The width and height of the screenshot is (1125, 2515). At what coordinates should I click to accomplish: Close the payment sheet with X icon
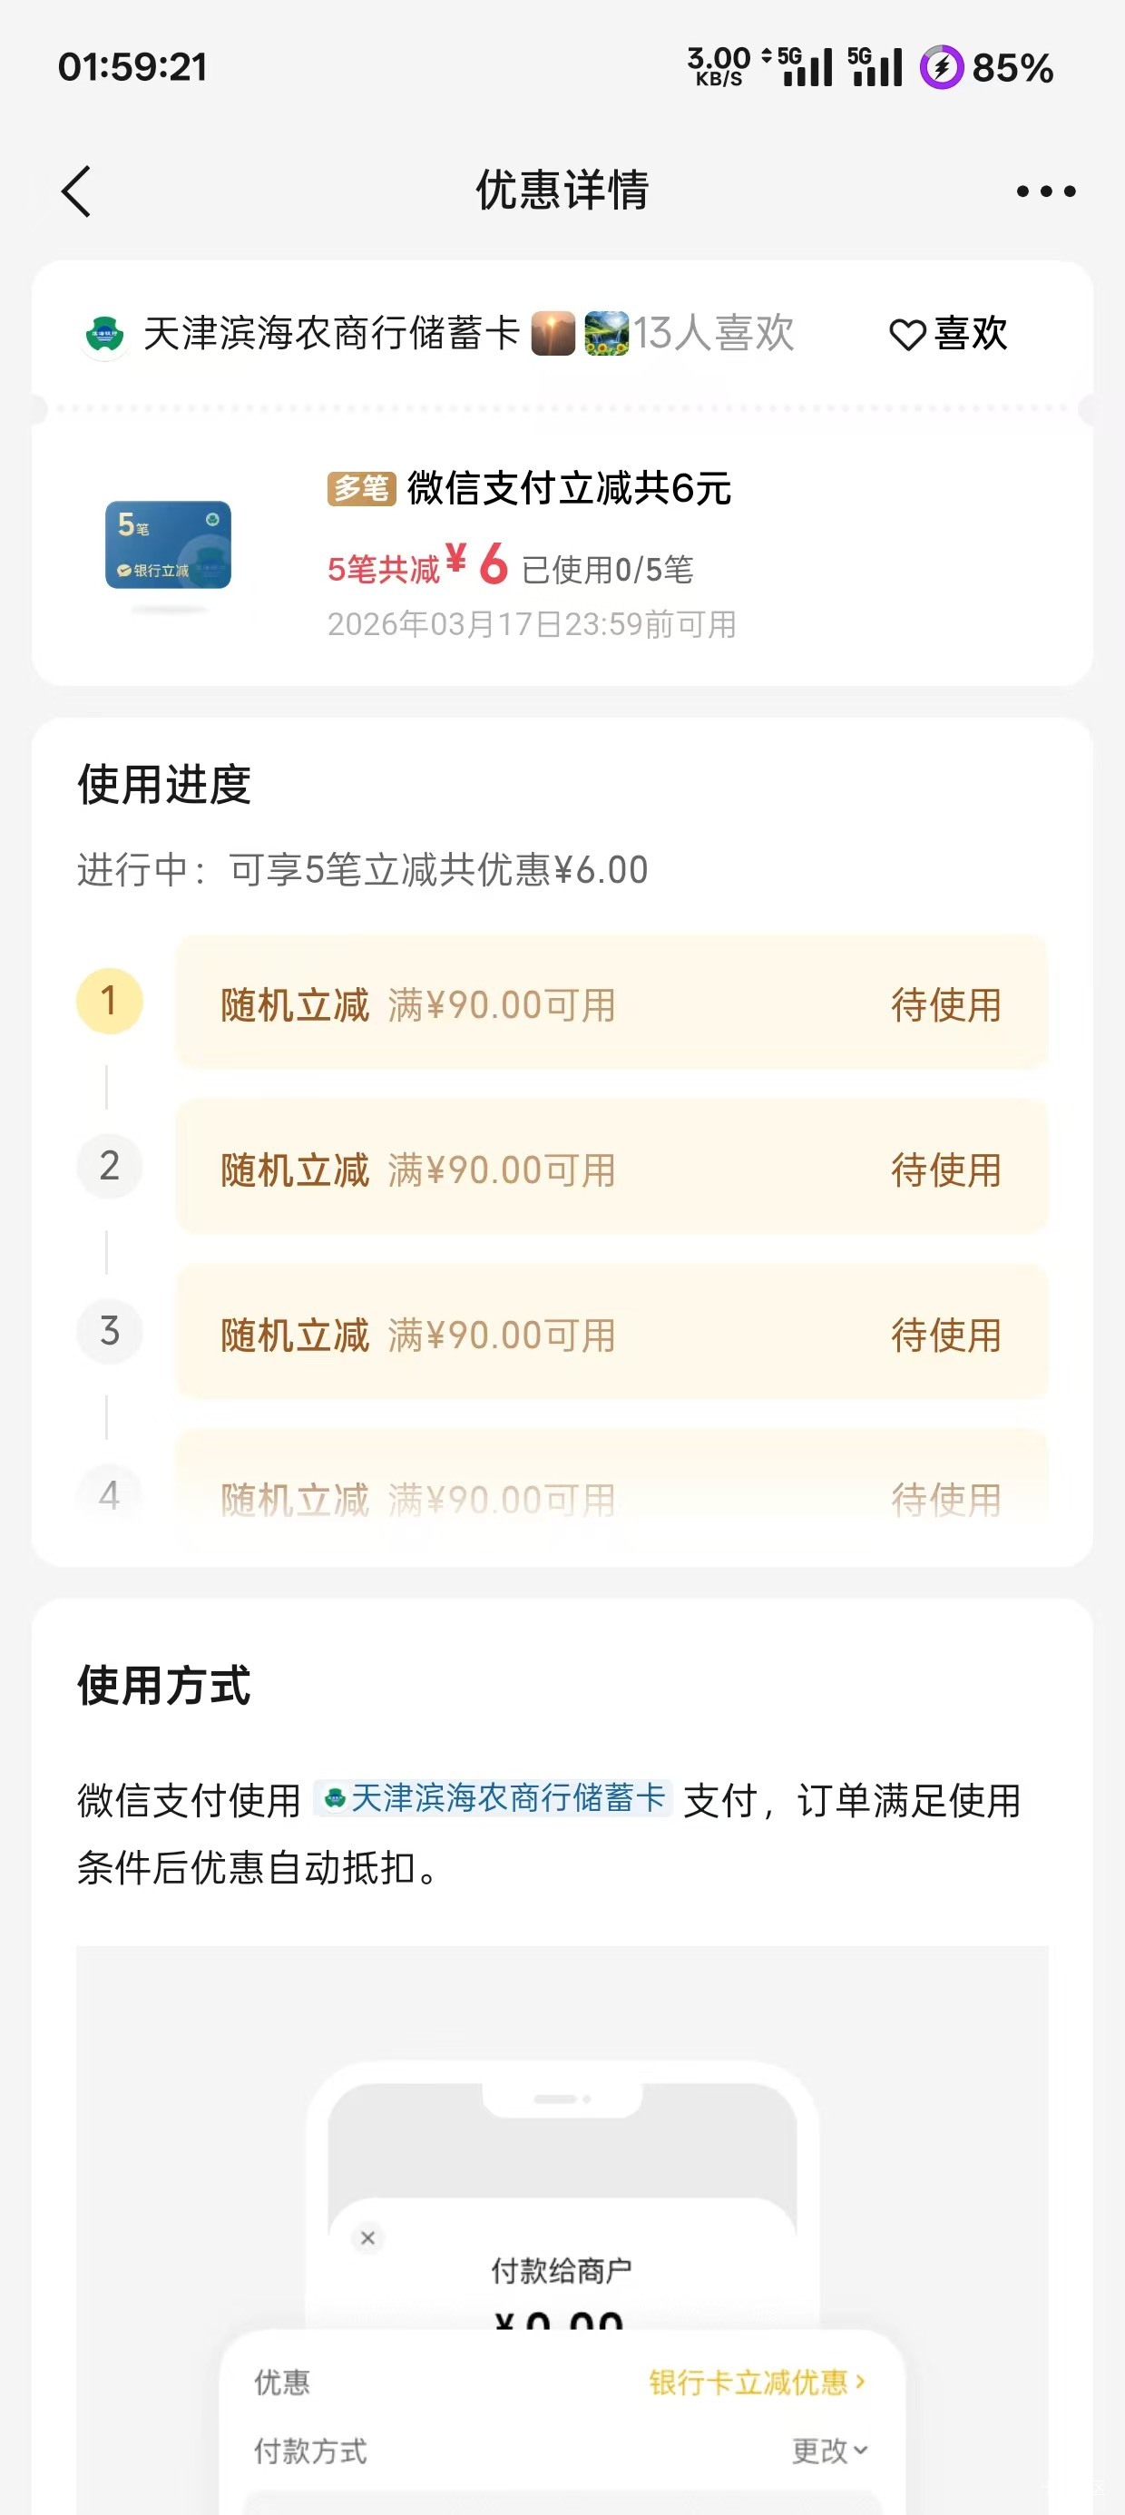tap(368, 2237)
